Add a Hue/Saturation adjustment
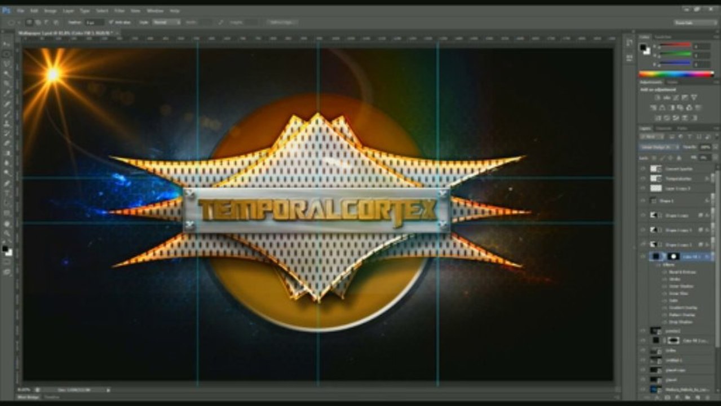721x406 pixels. pos(653,108)
